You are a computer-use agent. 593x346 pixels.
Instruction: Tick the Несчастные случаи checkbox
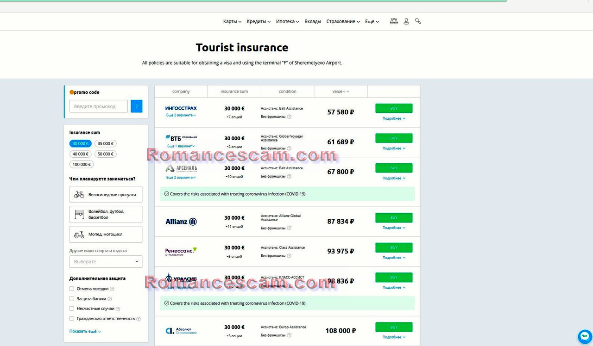click(72, 309)
